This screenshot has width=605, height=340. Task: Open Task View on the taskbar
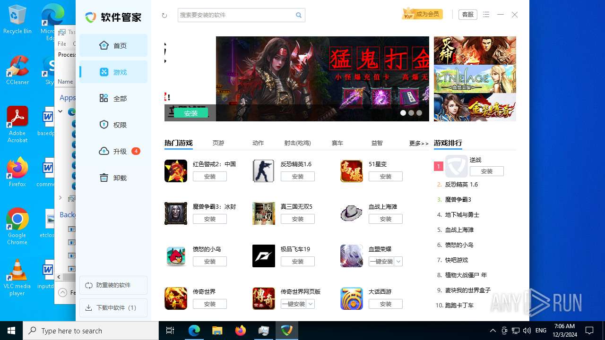170,331
